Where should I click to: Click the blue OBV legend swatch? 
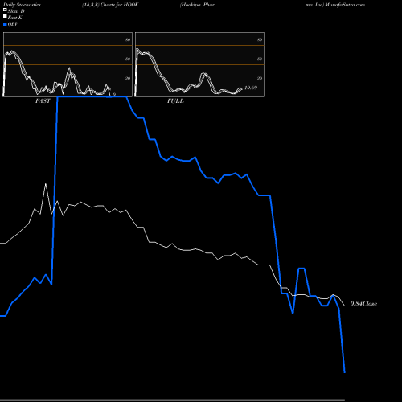5,24
